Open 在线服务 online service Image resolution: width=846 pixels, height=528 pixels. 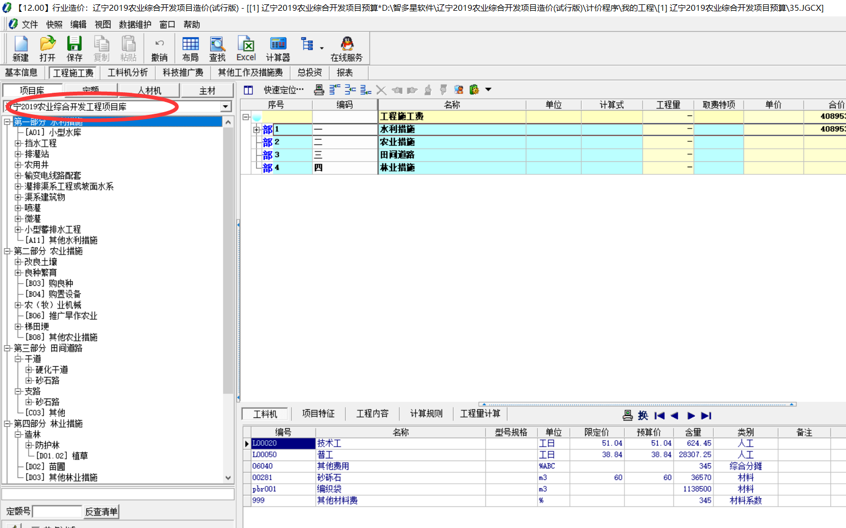[x=346, y=49]
